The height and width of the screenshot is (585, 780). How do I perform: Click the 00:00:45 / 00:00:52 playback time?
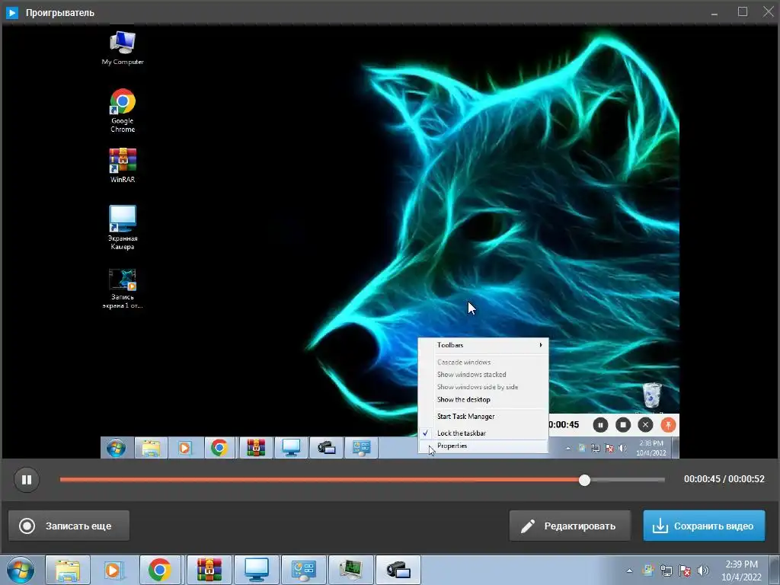[x=724, y=479]
